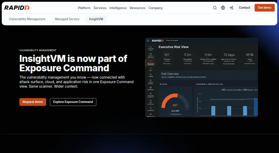Click the EXPOSURE COMMAND badge in preview
This screenshot has width=279, height=153.
[x=172, y=41]
